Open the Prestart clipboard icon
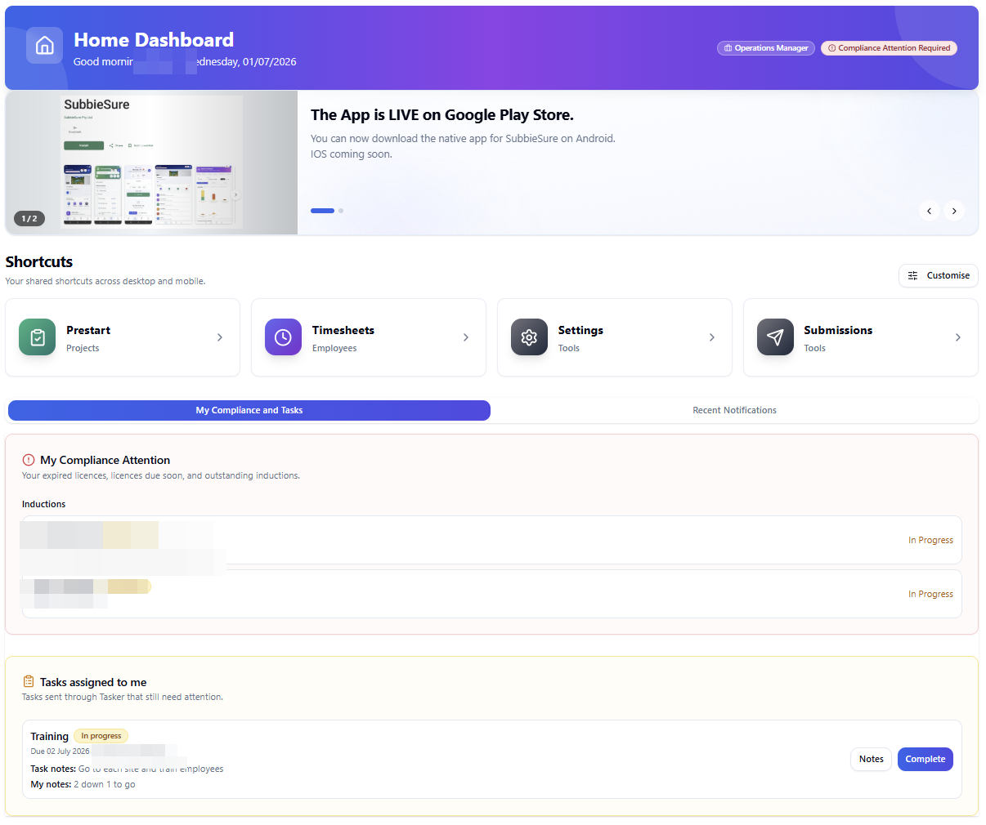This screenshot has height=825, width=986. (x=38, y=337)
